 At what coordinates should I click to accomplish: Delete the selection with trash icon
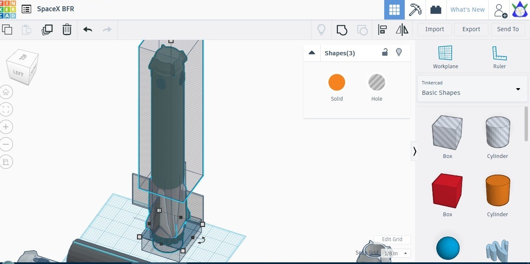click(67, 30)
